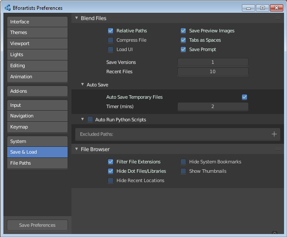Open File Paths preferences

click(37, 163)
